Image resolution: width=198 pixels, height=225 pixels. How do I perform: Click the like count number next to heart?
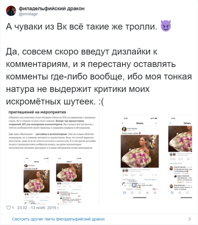[13, 208]
